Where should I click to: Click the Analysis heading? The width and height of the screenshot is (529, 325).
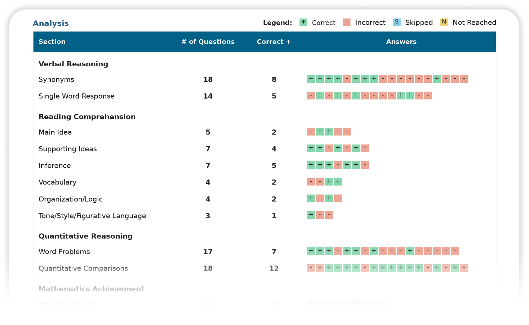(x=51, y=23)
